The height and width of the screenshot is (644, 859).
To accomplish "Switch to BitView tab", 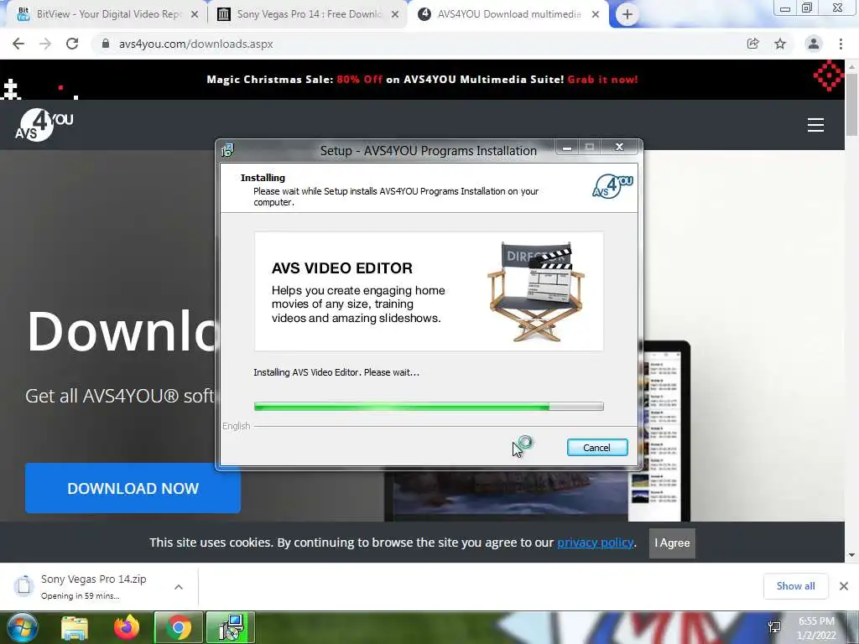I will (104, 14).
